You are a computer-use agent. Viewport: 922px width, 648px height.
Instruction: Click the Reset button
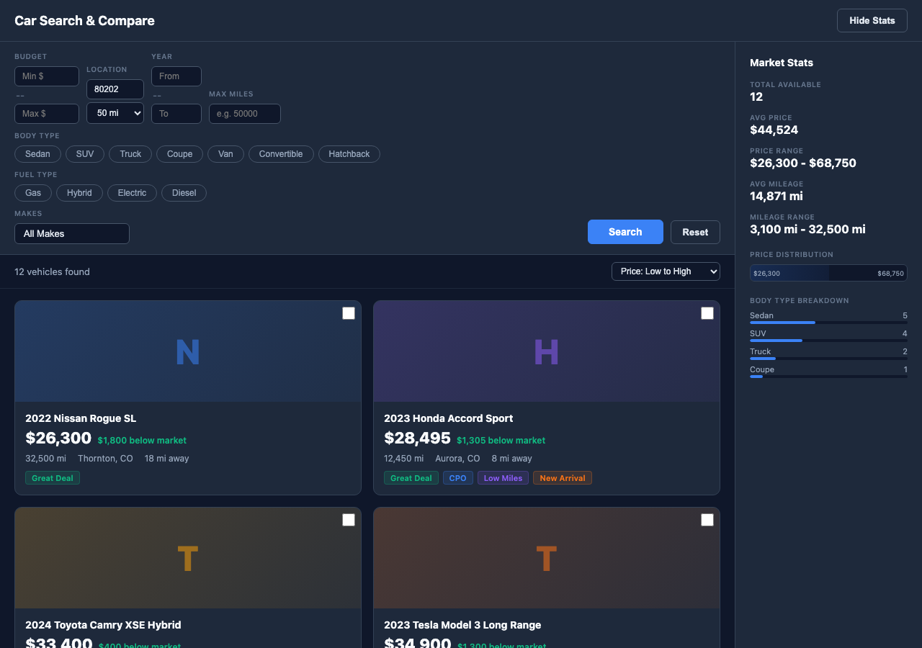point(695,232)
